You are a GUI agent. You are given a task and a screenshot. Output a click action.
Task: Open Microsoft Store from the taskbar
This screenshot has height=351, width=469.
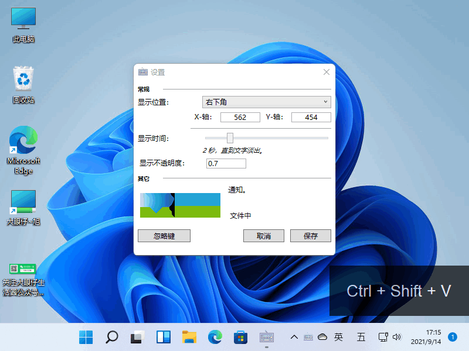[x=240, y=337]
